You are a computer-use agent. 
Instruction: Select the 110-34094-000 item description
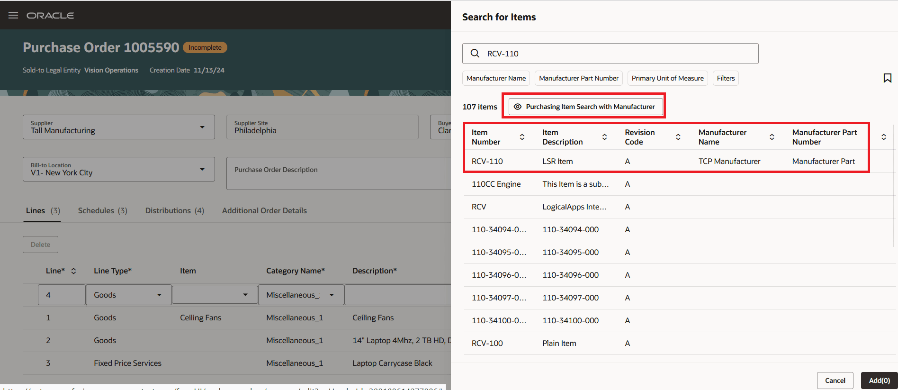click(x=570, y=229)
